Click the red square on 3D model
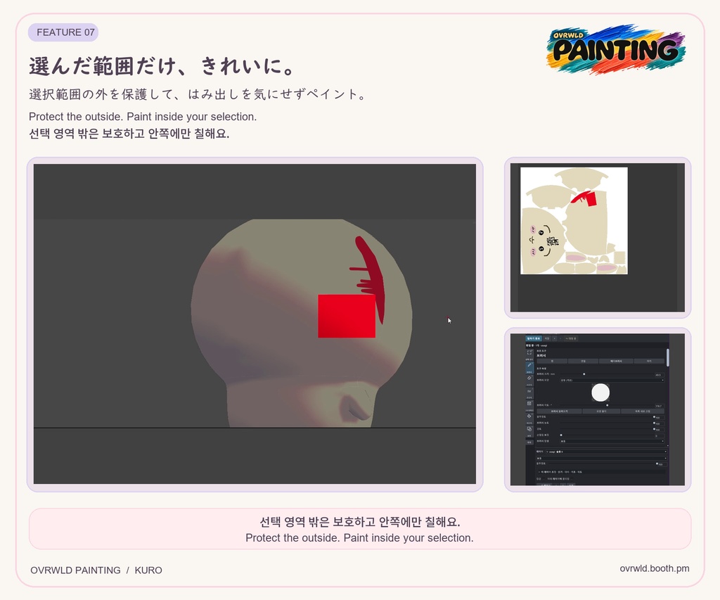Screen dimensions: 720x600 coord(347,316)
